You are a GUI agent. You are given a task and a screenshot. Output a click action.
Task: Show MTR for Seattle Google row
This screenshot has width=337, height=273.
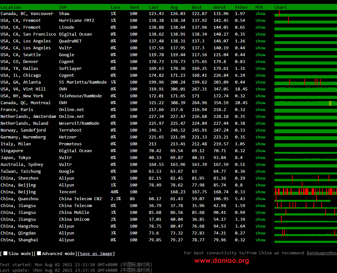coord(260,55)
